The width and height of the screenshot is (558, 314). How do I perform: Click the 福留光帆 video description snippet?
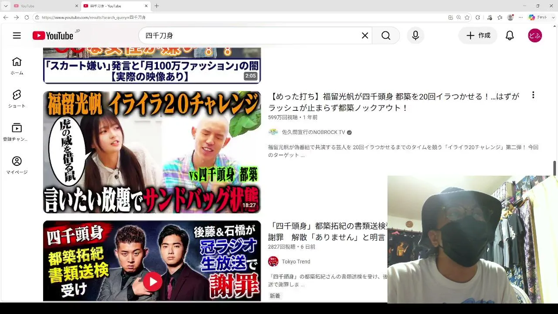coord(403,151)
